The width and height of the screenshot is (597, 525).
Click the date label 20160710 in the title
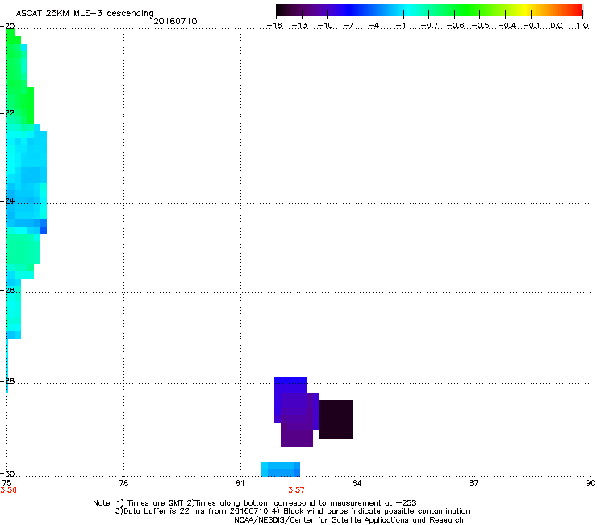tap(175, 21)
